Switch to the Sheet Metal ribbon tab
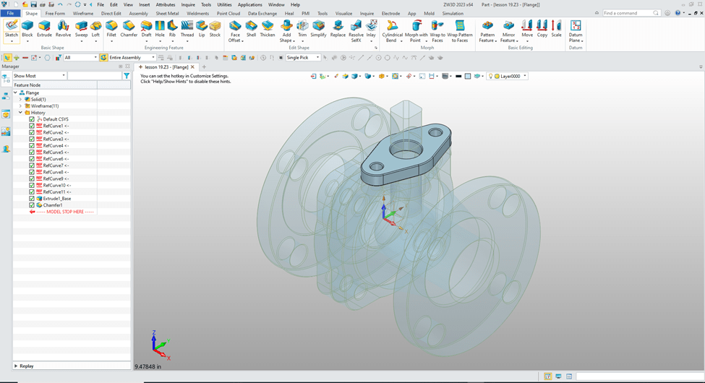This screenshot has width=705, height=383. pos(168,14)
